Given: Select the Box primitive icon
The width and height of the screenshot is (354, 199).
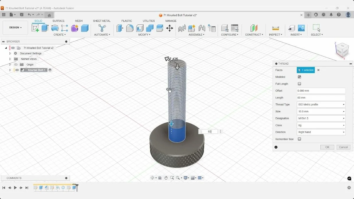Looking at the screenshot, I should click(x=85, y=28).
